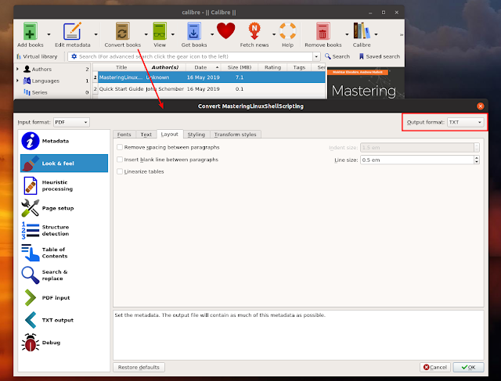The image size is (501, 381).
Task: Expand the Languages tree item
Action: 17,81
